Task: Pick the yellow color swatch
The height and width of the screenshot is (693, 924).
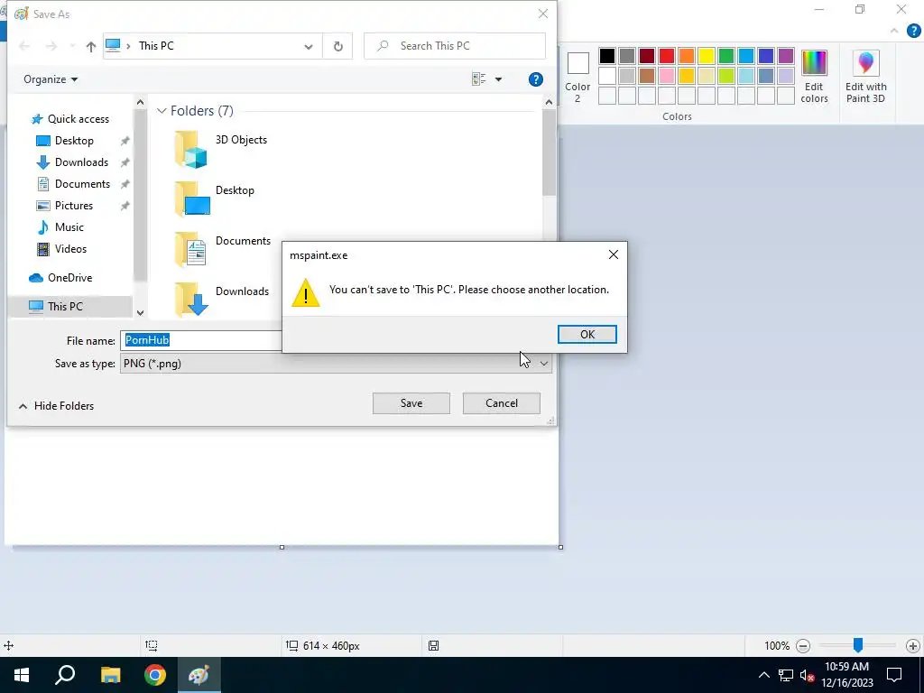Action: point(706,56)
